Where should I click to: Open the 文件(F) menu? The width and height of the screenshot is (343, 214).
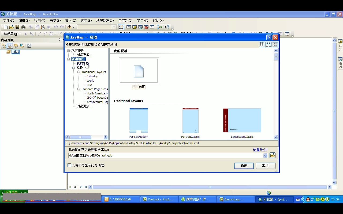9,21
